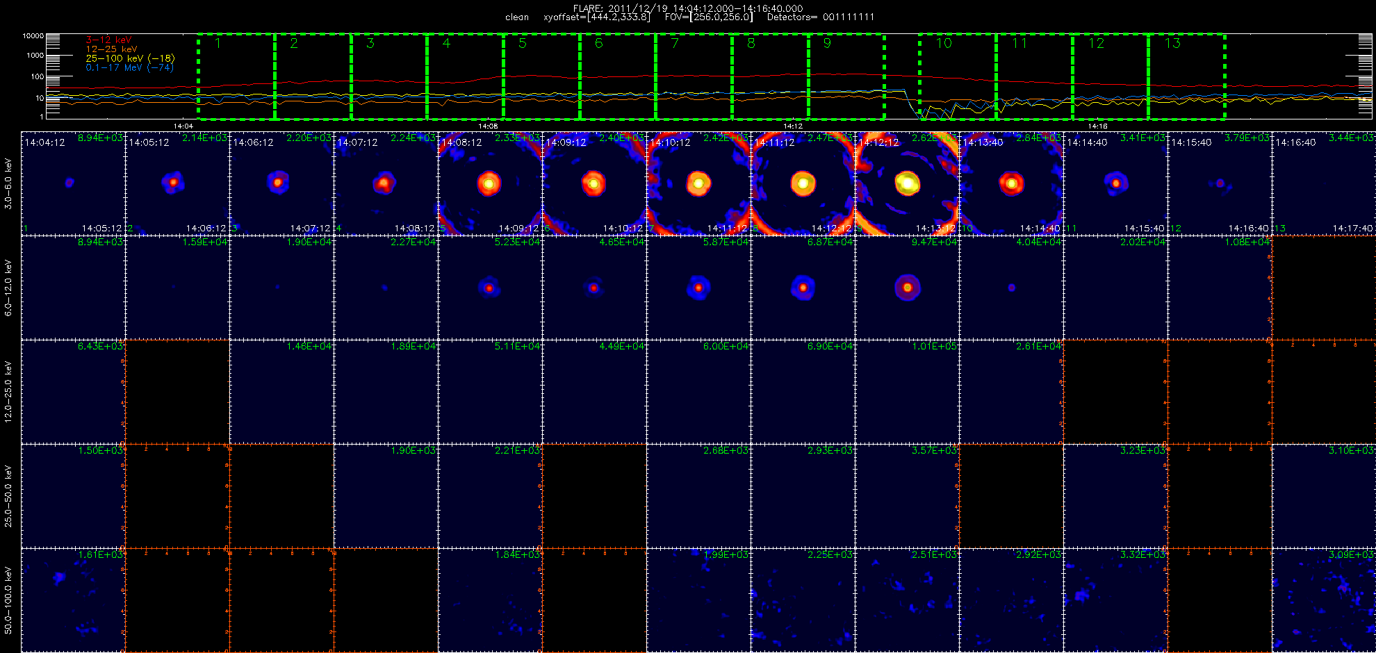Open the 50-100 keV image labeled 3.09E+03
The image size is (1376, 653).
(x=1324, y=600)
